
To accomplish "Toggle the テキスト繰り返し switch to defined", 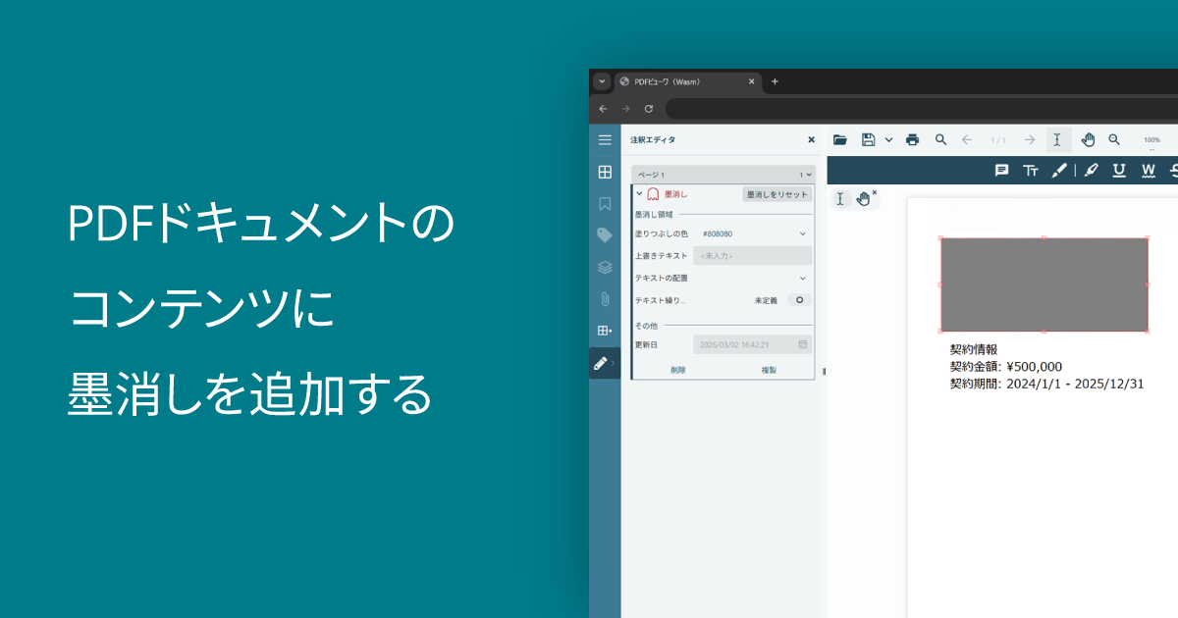I will point(799,300).
